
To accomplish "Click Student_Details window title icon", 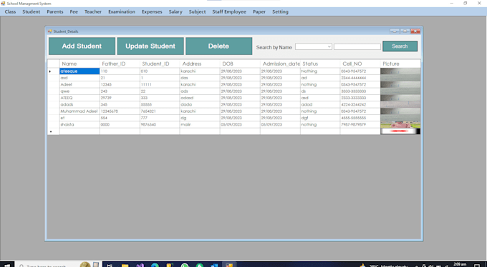I will click(x=49, y=31).
